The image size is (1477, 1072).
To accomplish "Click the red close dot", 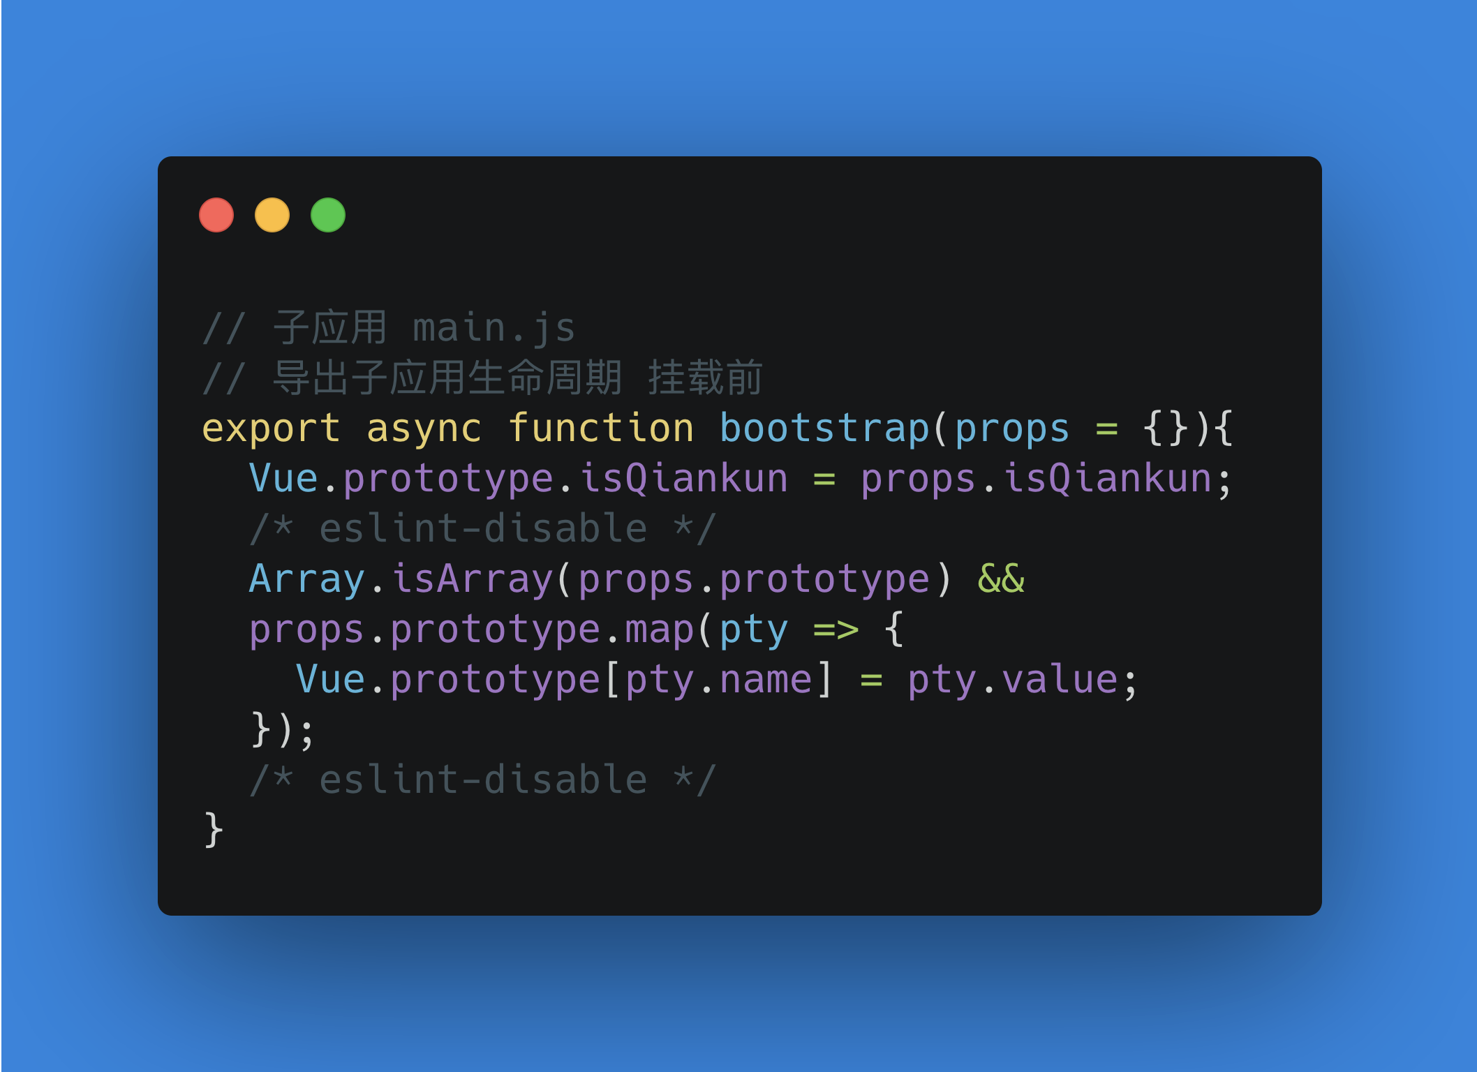I will [x=216, y=215].
